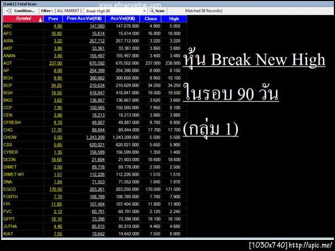The width and height of the screenshot is (335, 251).
Task: Click ABC Prev AccVal 147,080
Action: point(97,26)
